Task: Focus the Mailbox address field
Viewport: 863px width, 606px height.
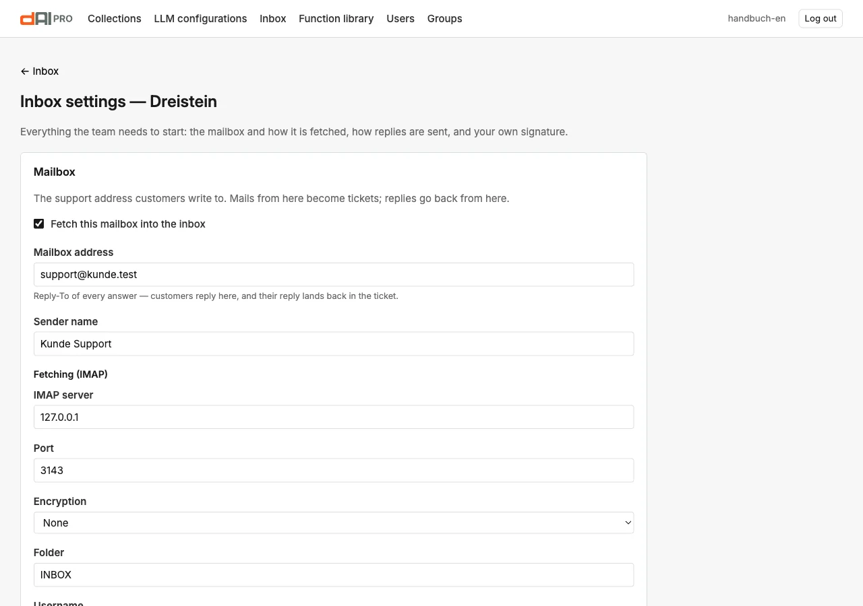Action: pos(334,275)
